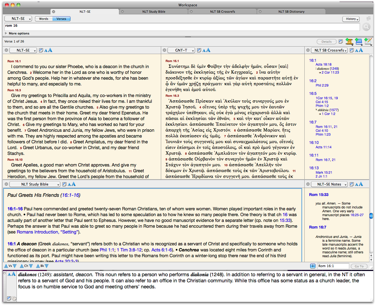Open the GNT-T pane in a new window
The image size is (376, 306).
tap(199, 50)
